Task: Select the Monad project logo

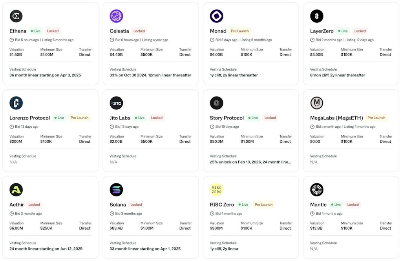Action: tap(216, 16)
